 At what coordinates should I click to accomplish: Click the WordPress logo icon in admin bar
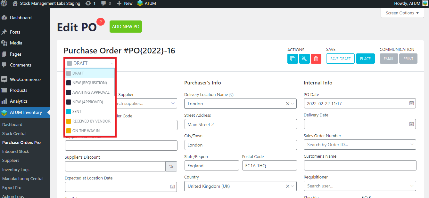click(4, 4)
